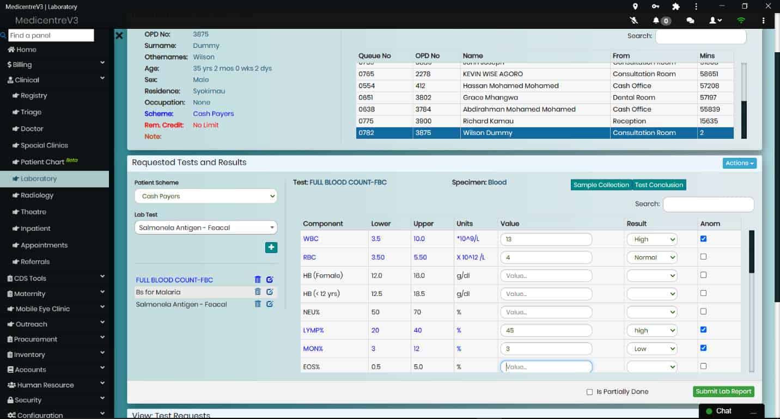Open the extensions puzzle icon

tap(676, 7)
